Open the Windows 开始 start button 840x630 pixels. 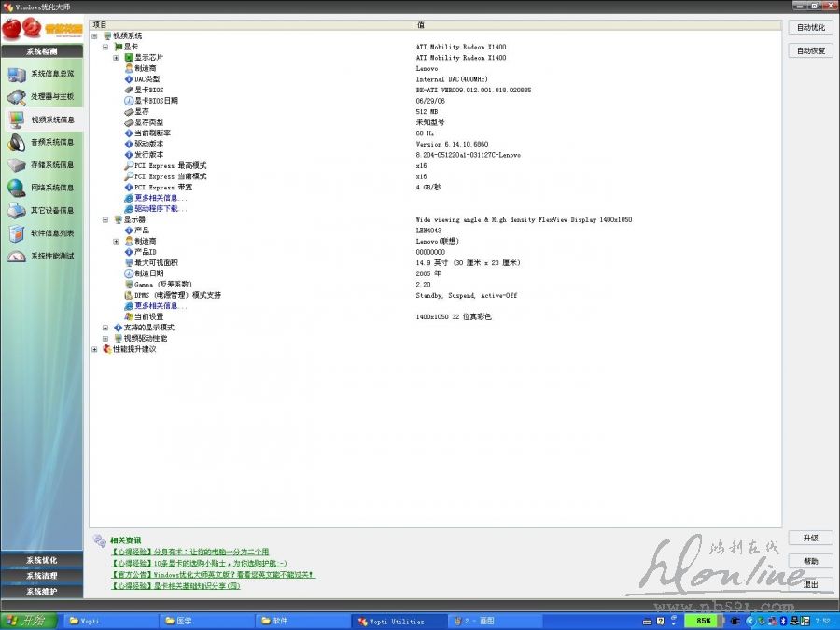[x=28, y=621]
